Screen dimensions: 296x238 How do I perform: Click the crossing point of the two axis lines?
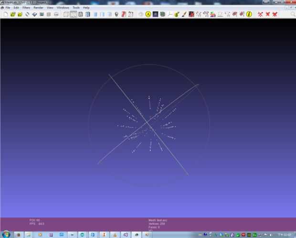click(x=148, y=122)
